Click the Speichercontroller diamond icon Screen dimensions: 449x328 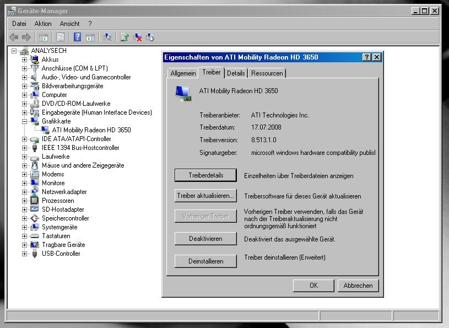pyautogui.click(x=34, y=218)
